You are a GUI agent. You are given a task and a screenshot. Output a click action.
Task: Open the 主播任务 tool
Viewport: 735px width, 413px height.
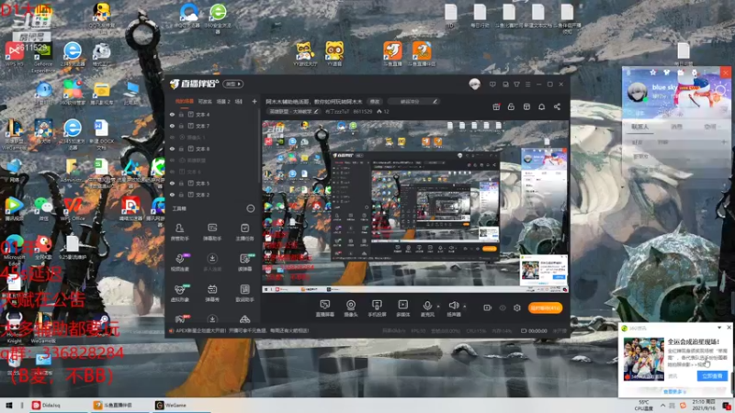tap(244, 232)
